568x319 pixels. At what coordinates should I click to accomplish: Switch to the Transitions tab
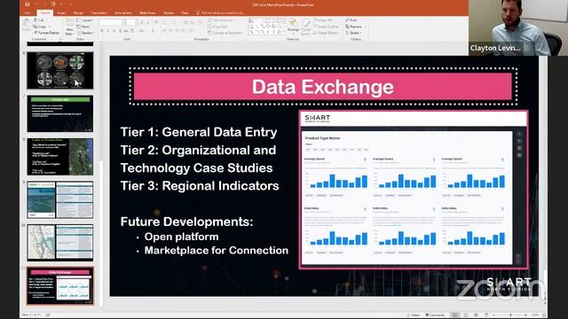99,12
